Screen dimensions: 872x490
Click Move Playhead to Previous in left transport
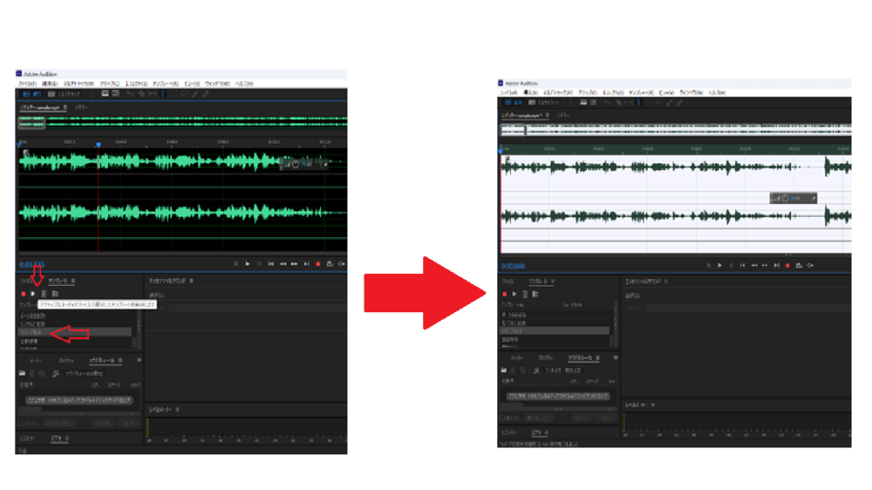point(271,264)
